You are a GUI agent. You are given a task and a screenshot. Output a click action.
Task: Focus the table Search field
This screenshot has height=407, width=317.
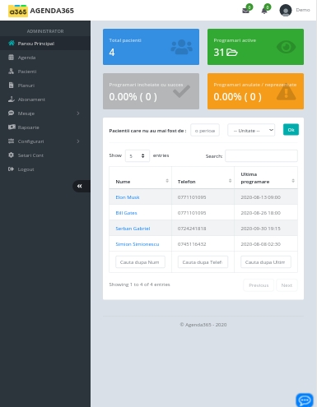[x=261, y=155]
